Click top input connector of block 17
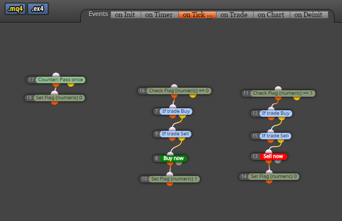 coord(56,75)
